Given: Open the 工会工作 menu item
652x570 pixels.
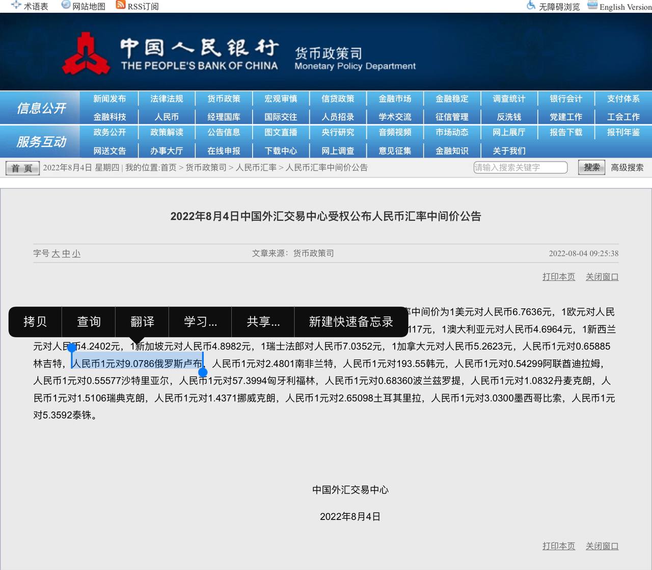Looking at the screenshot, I should (623, 117).
